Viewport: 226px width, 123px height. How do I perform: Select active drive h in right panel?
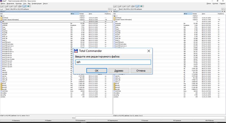click(x=138, y=6)
